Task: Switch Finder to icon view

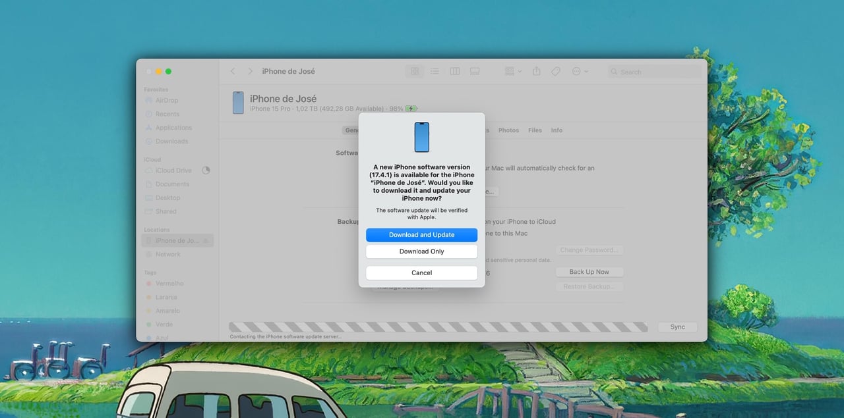Action: pyautogui.click(x=415, y=71)
